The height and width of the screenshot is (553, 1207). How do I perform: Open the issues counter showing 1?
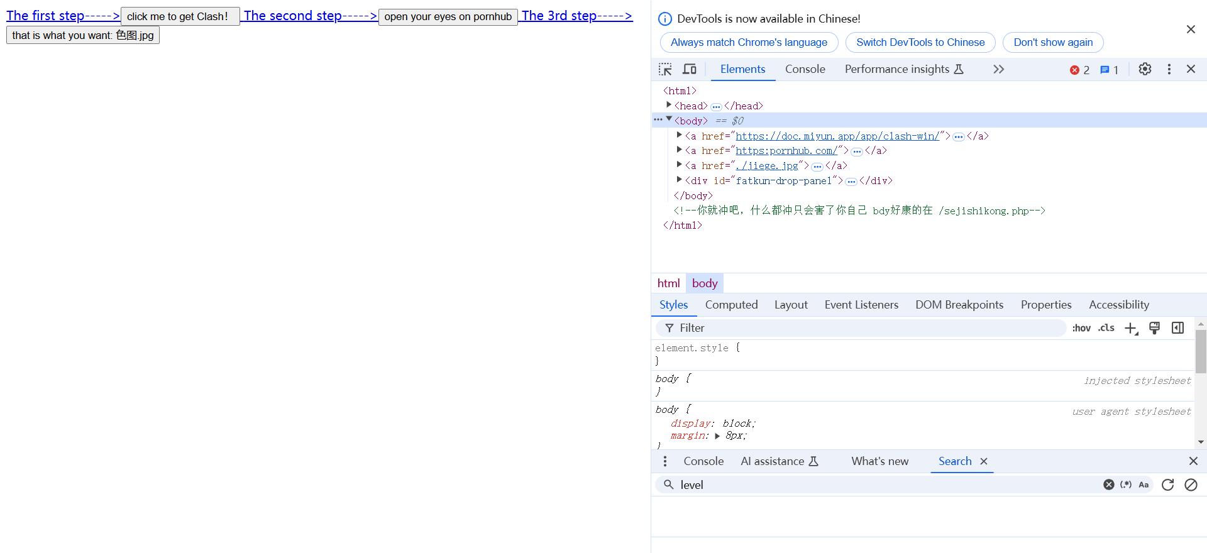[x=1109, y=70]
